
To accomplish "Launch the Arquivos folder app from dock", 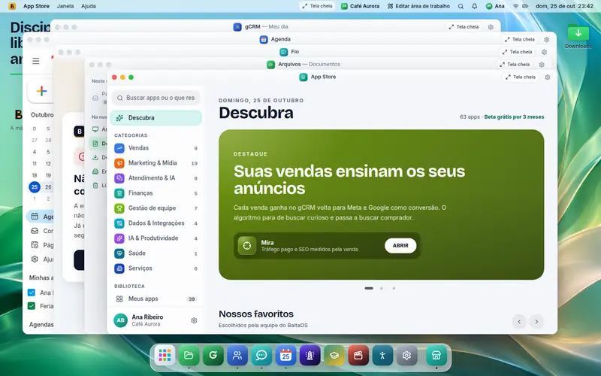I will 189,355.
